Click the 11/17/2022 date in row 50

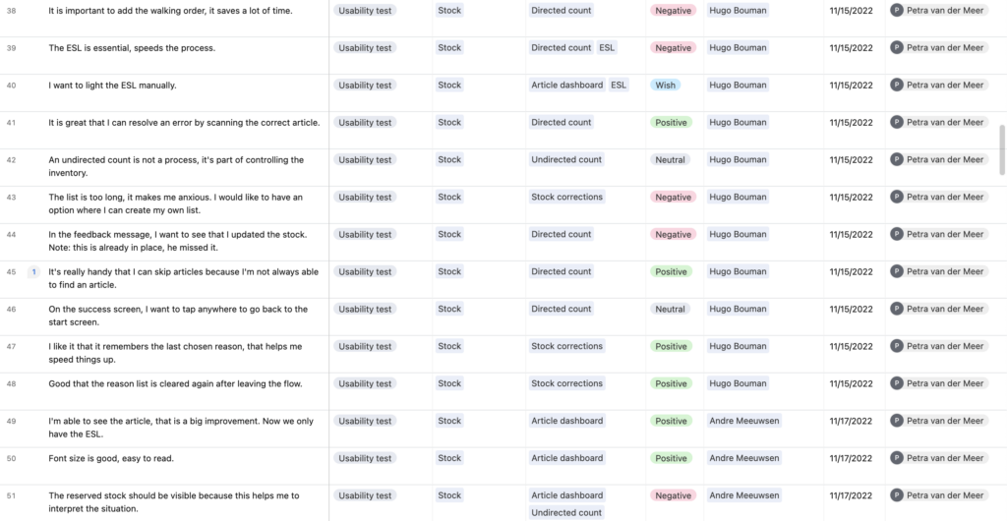pyautogui.click(x=851, y=459)
